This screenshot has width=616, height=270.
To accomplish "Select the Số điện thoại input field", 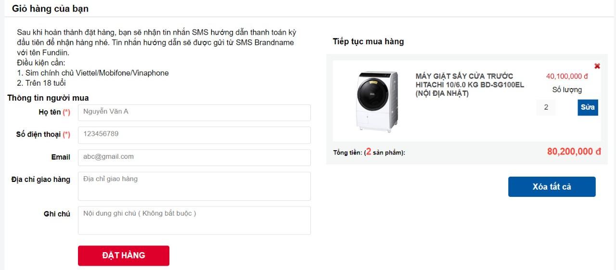I will pos(194,135).
